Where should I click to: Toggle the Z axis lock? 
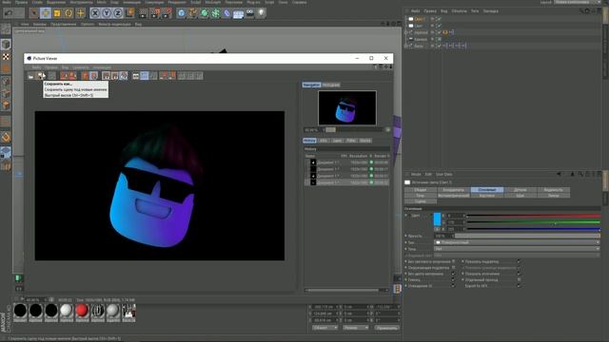coord(118,13)
